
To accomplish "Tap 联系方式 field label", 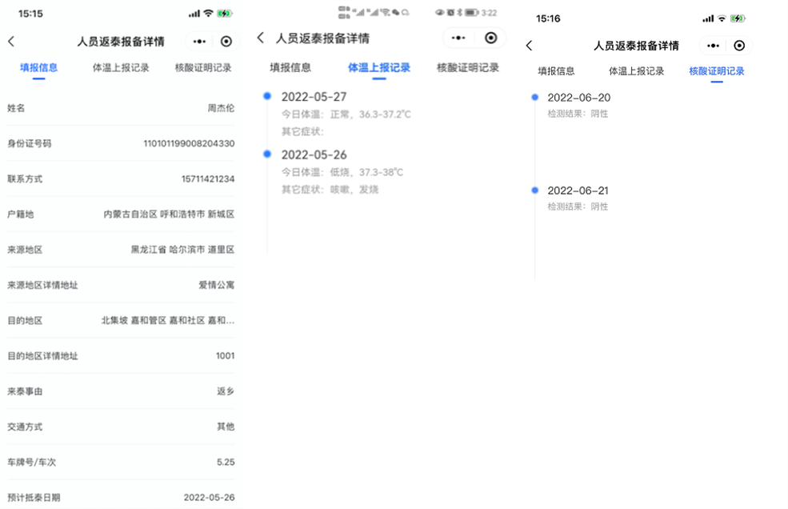I will click(x=25, y=179).
